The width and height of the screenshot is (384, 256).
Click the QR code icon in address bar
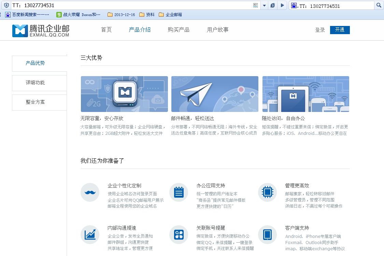[x=255, y=5]
